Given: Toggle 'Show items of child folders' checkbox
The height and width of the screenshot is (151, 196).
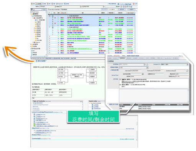Looking at the screenshot, I should 48,10.
